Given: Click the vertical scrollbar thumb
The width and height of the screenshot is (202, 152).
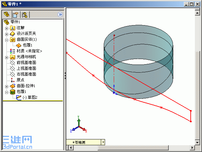Looking at the screenshot, I should click(x=197, y=96).
